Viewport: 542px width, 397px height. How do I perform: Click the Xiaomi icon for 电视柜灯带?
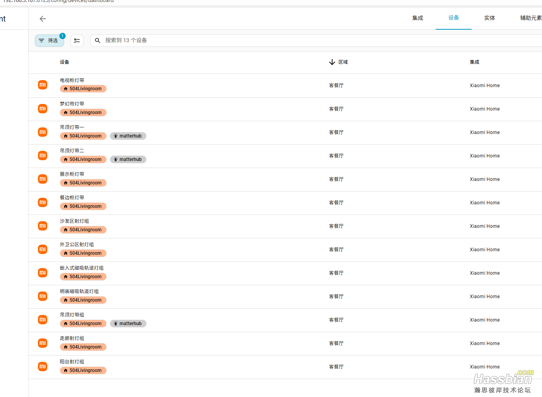pos(43,85)
